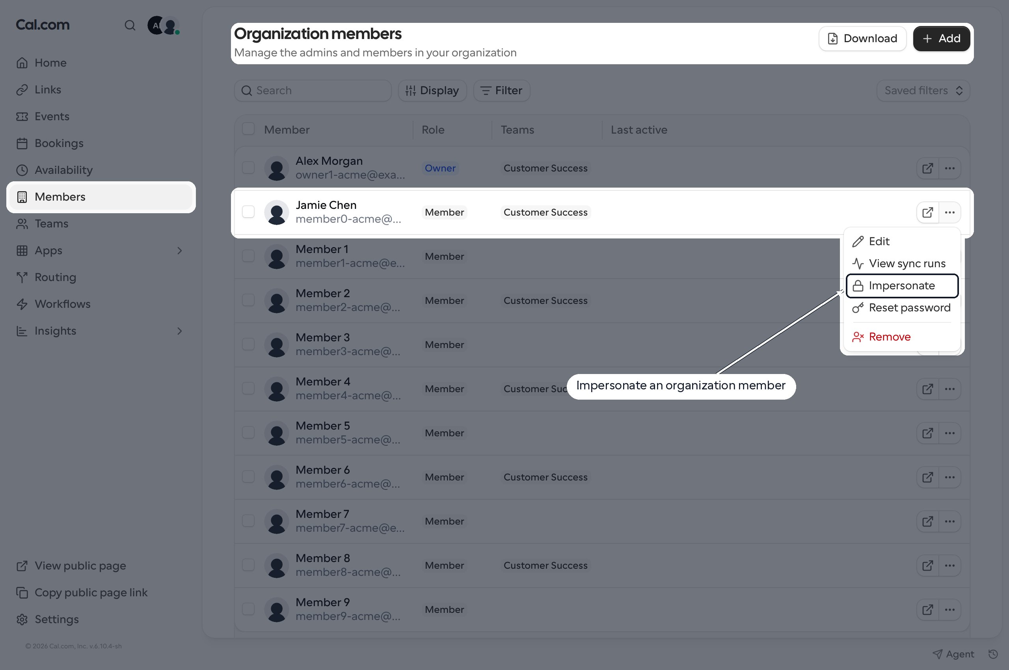
Task: Select the Member 1 row checkbox
Action: tap(248, 255)
